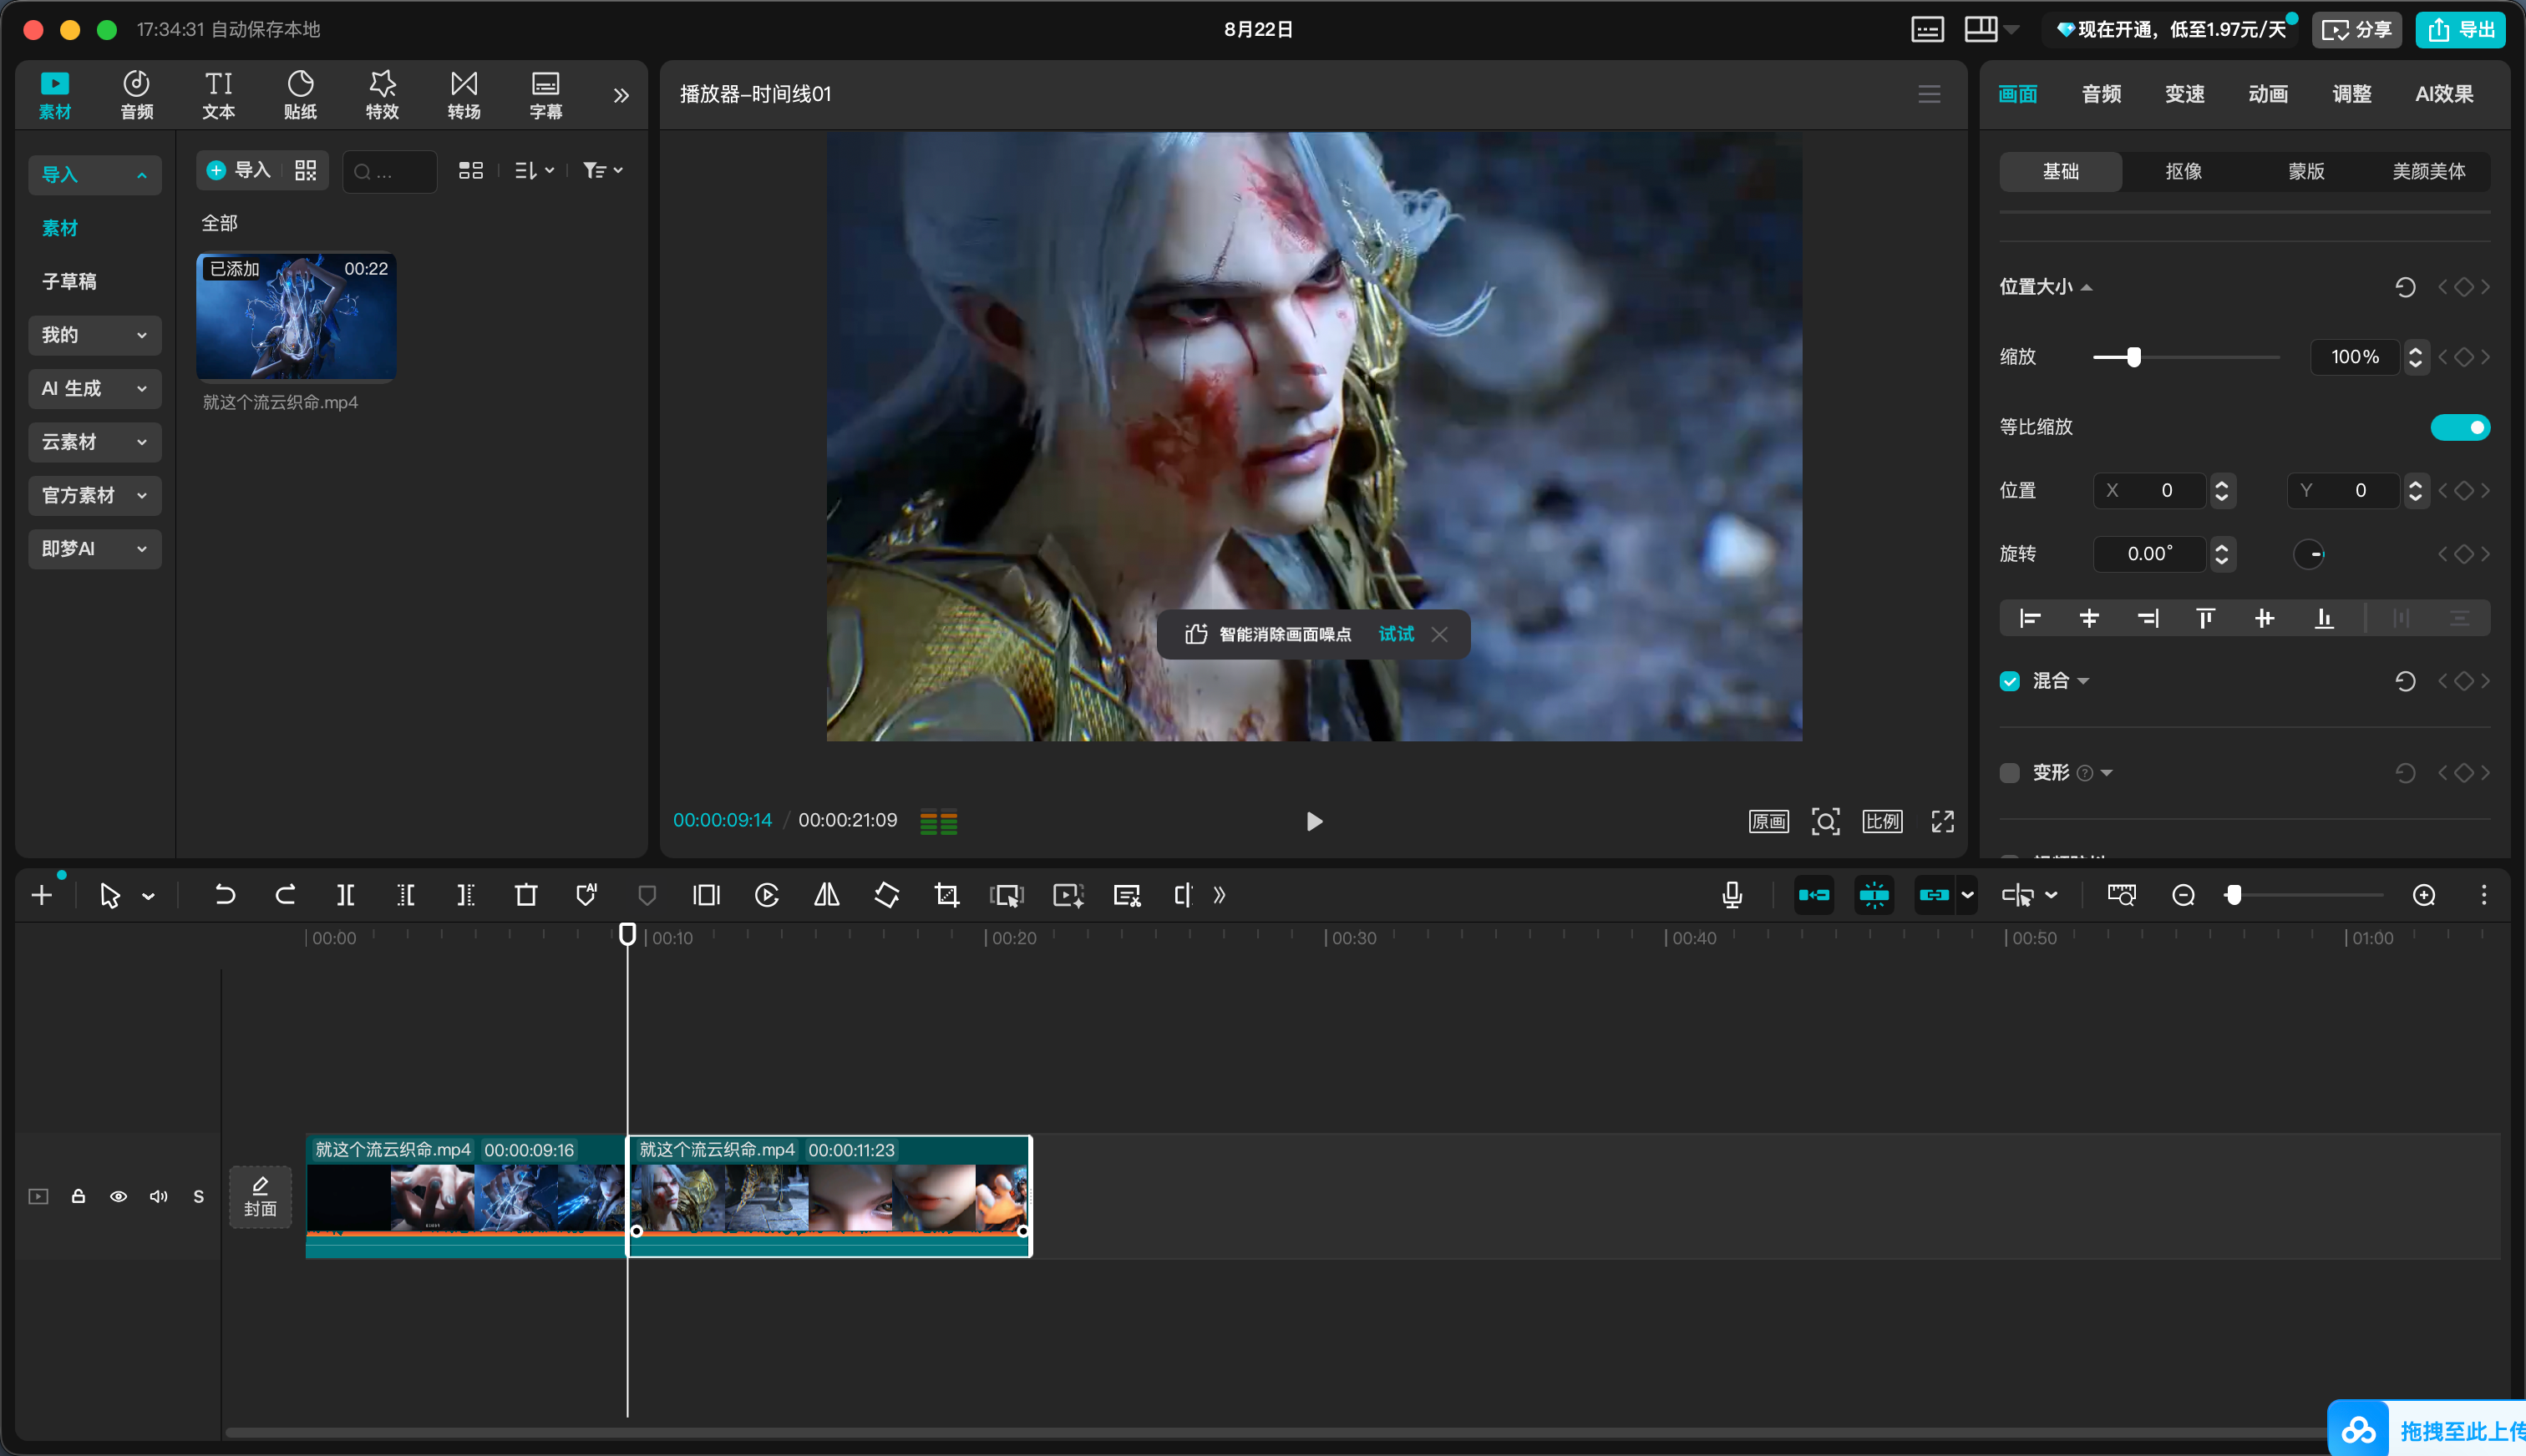Click the undo arrow in timeline toolbar

(x=225, y=895)
